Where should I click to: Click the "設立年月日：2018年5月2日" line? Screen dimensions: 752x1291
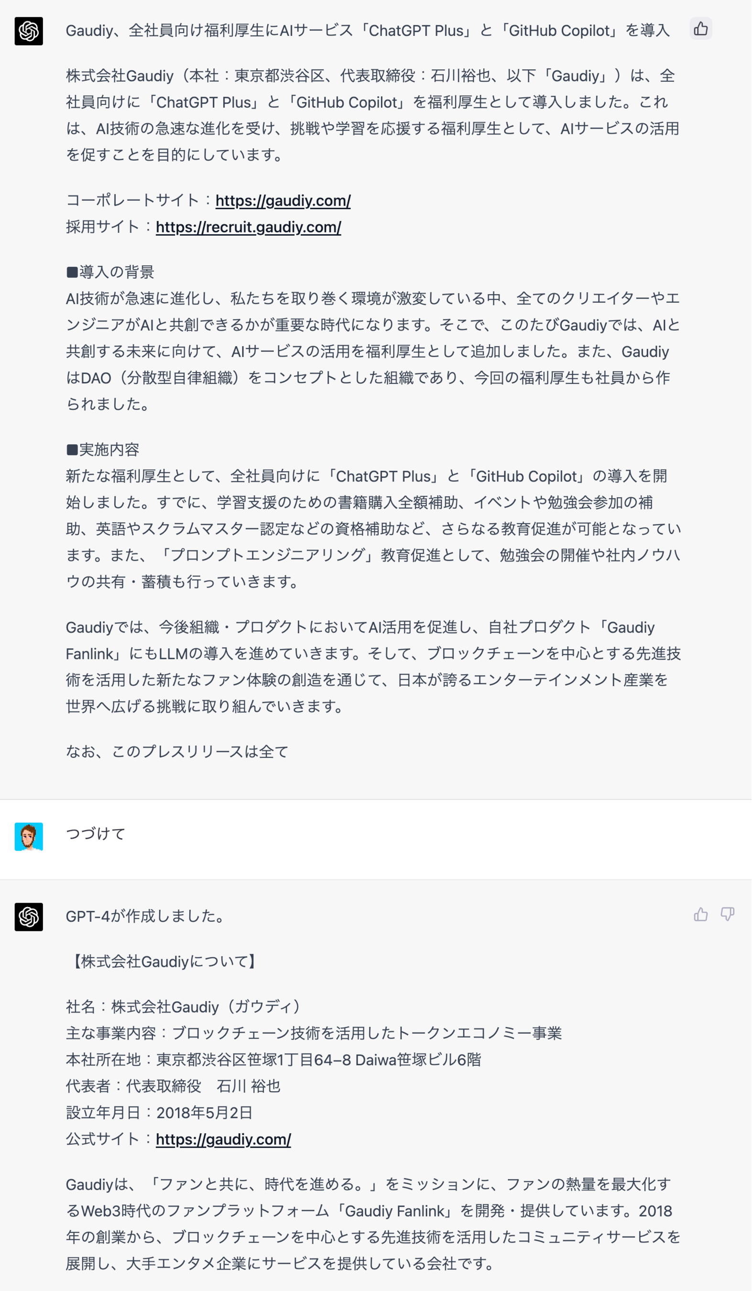[x=159, y=1112]
